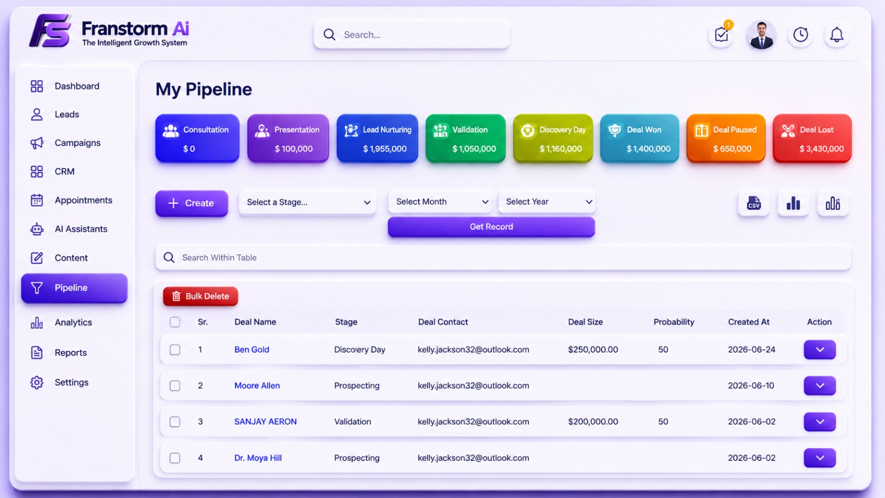
Task: Click the Get Record button
Action: point(491,227)
